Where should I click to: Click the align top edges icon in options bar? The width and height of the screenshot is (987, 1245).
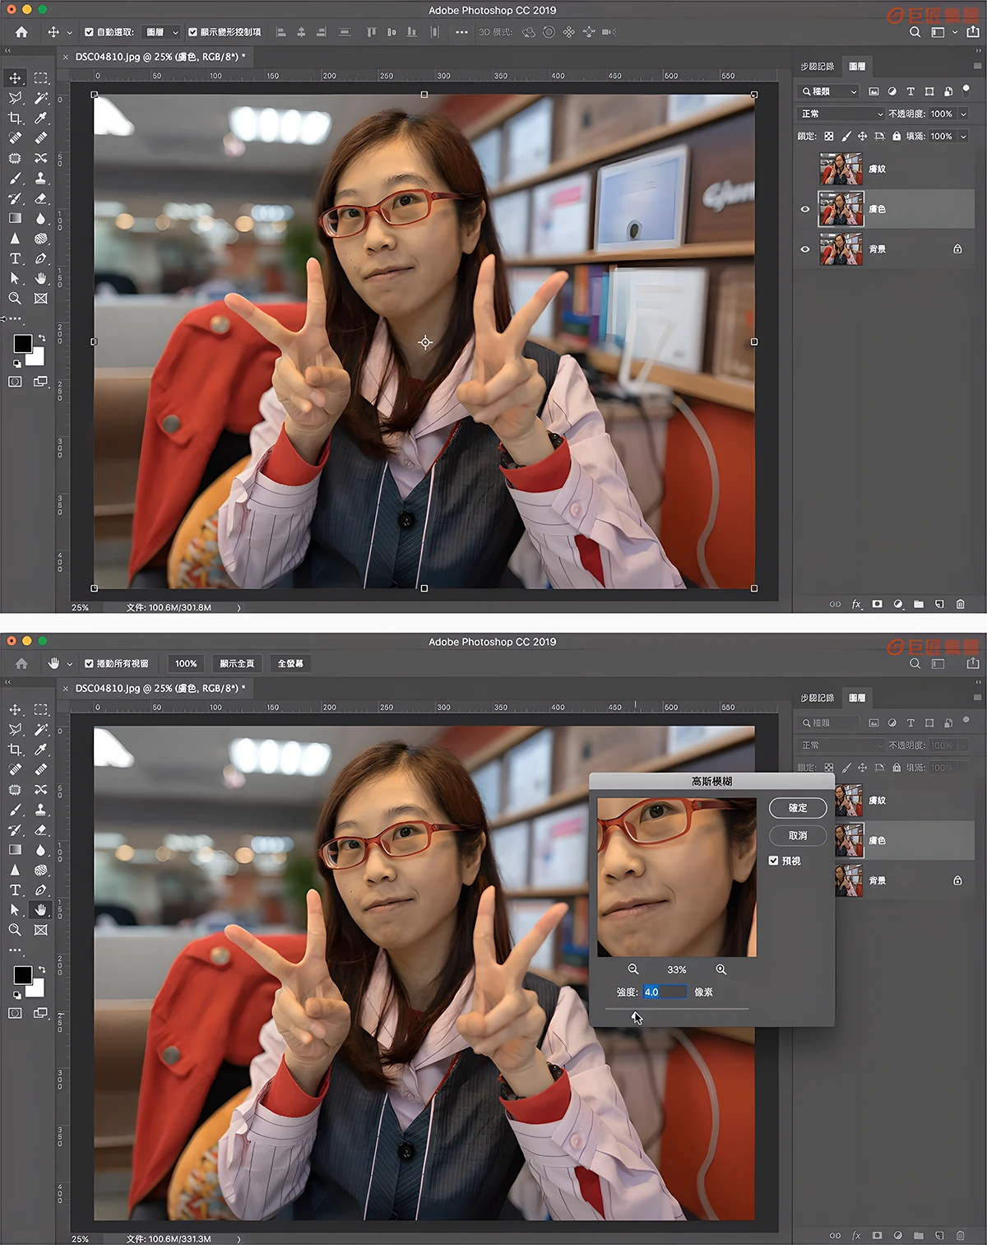pyautogui.click(x=371, y=32)
